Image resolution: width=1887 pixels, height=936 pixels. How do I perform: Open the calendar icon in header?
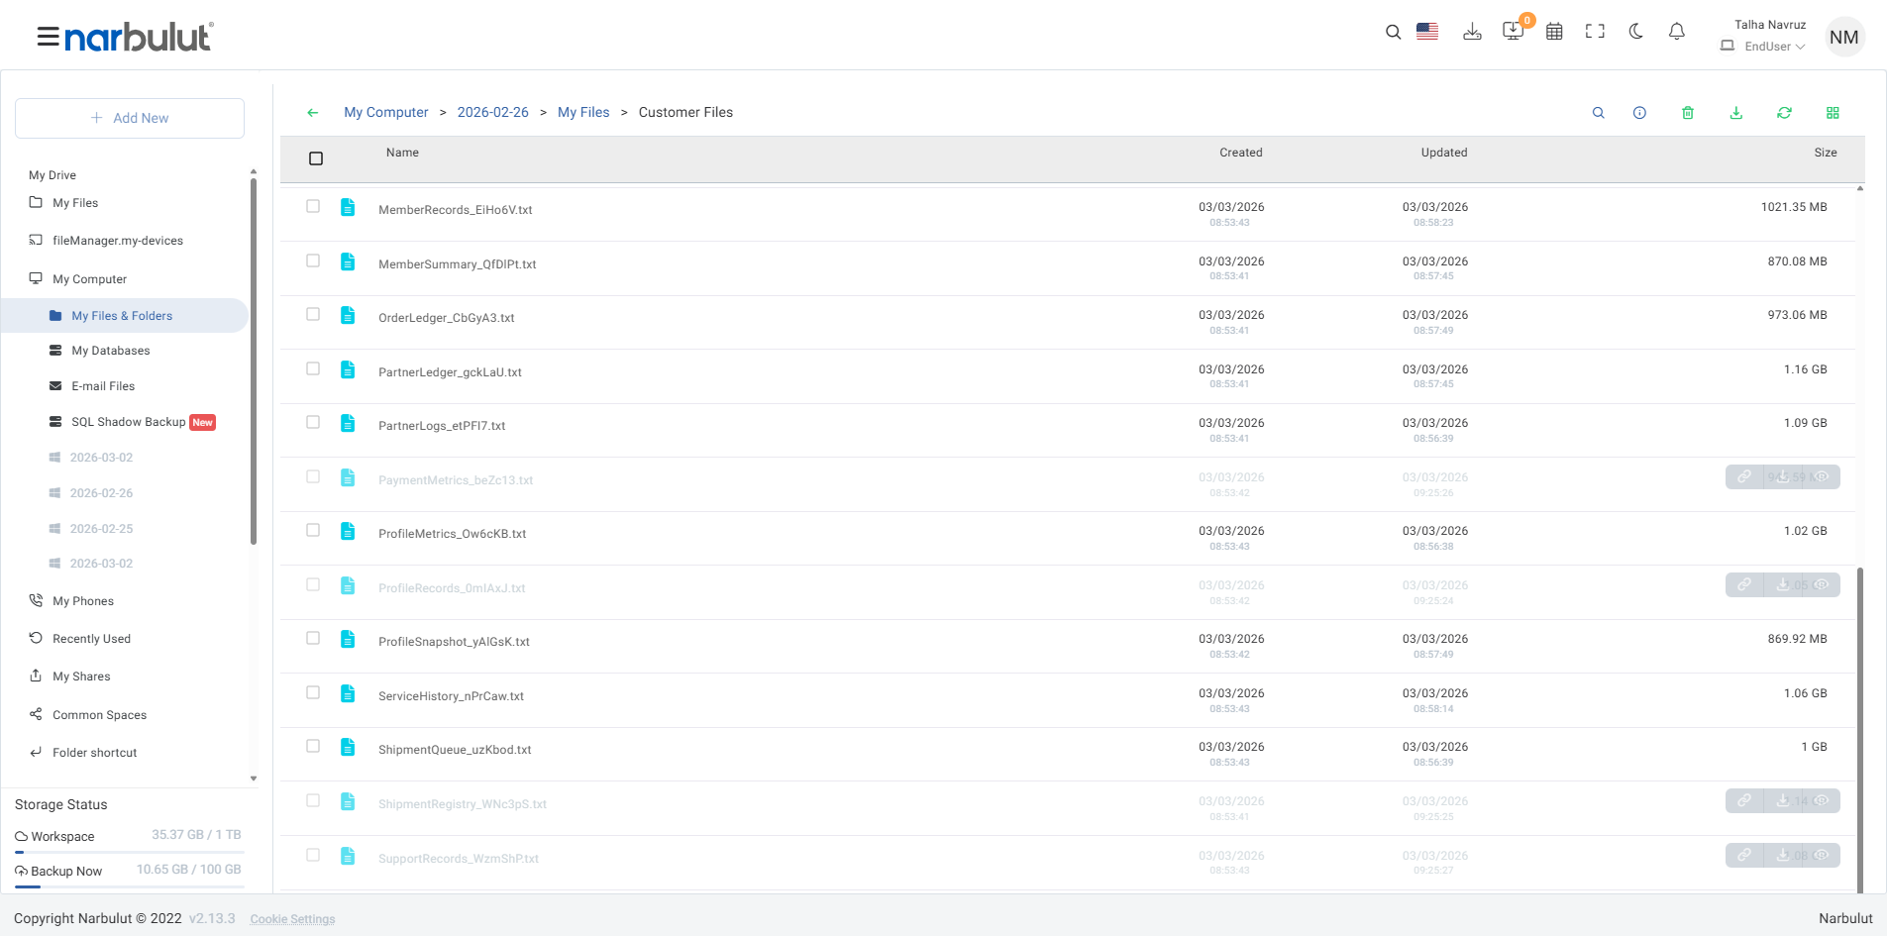coord(1554,32)
